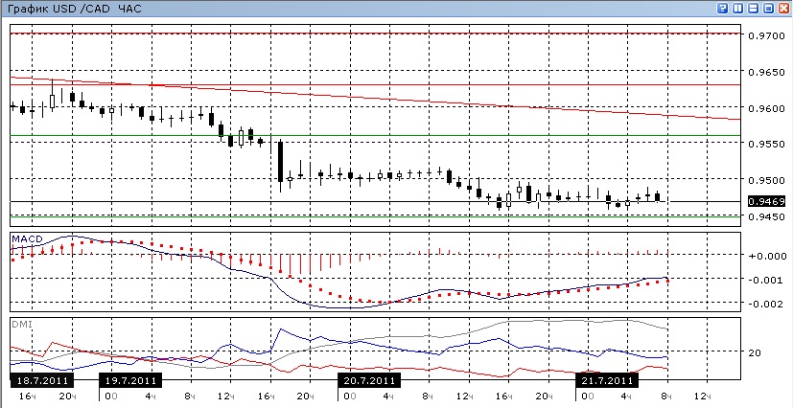Click the -0.002 MACD scale value
793x408 pixels.
pyautogui.click(x=767, y=304)
